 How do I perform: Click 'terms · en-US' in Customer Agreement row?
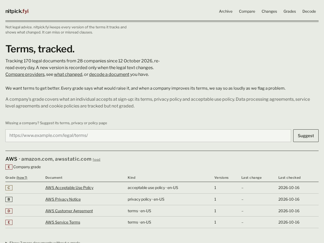click(139, 211)
